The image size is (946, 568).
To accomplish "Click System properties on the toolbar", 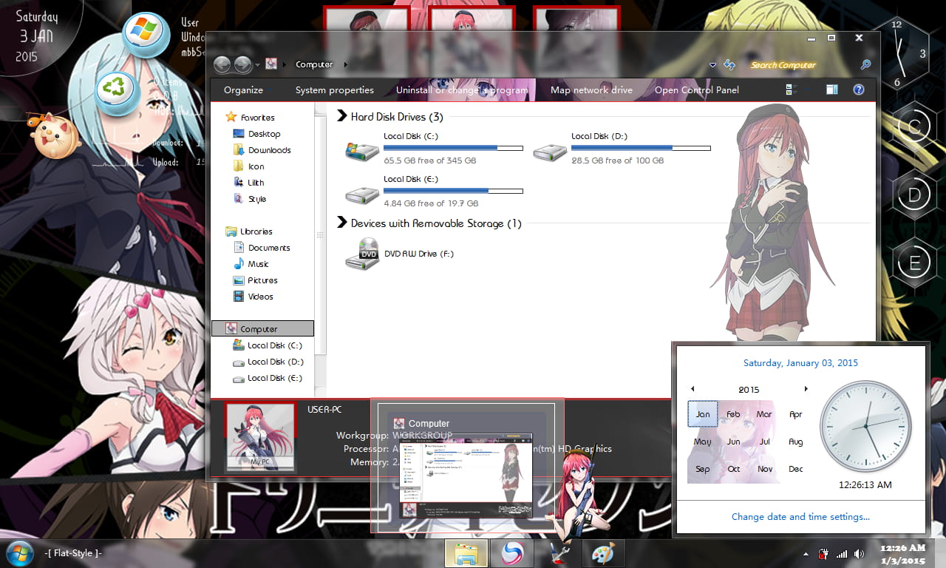I will (333, 89).
